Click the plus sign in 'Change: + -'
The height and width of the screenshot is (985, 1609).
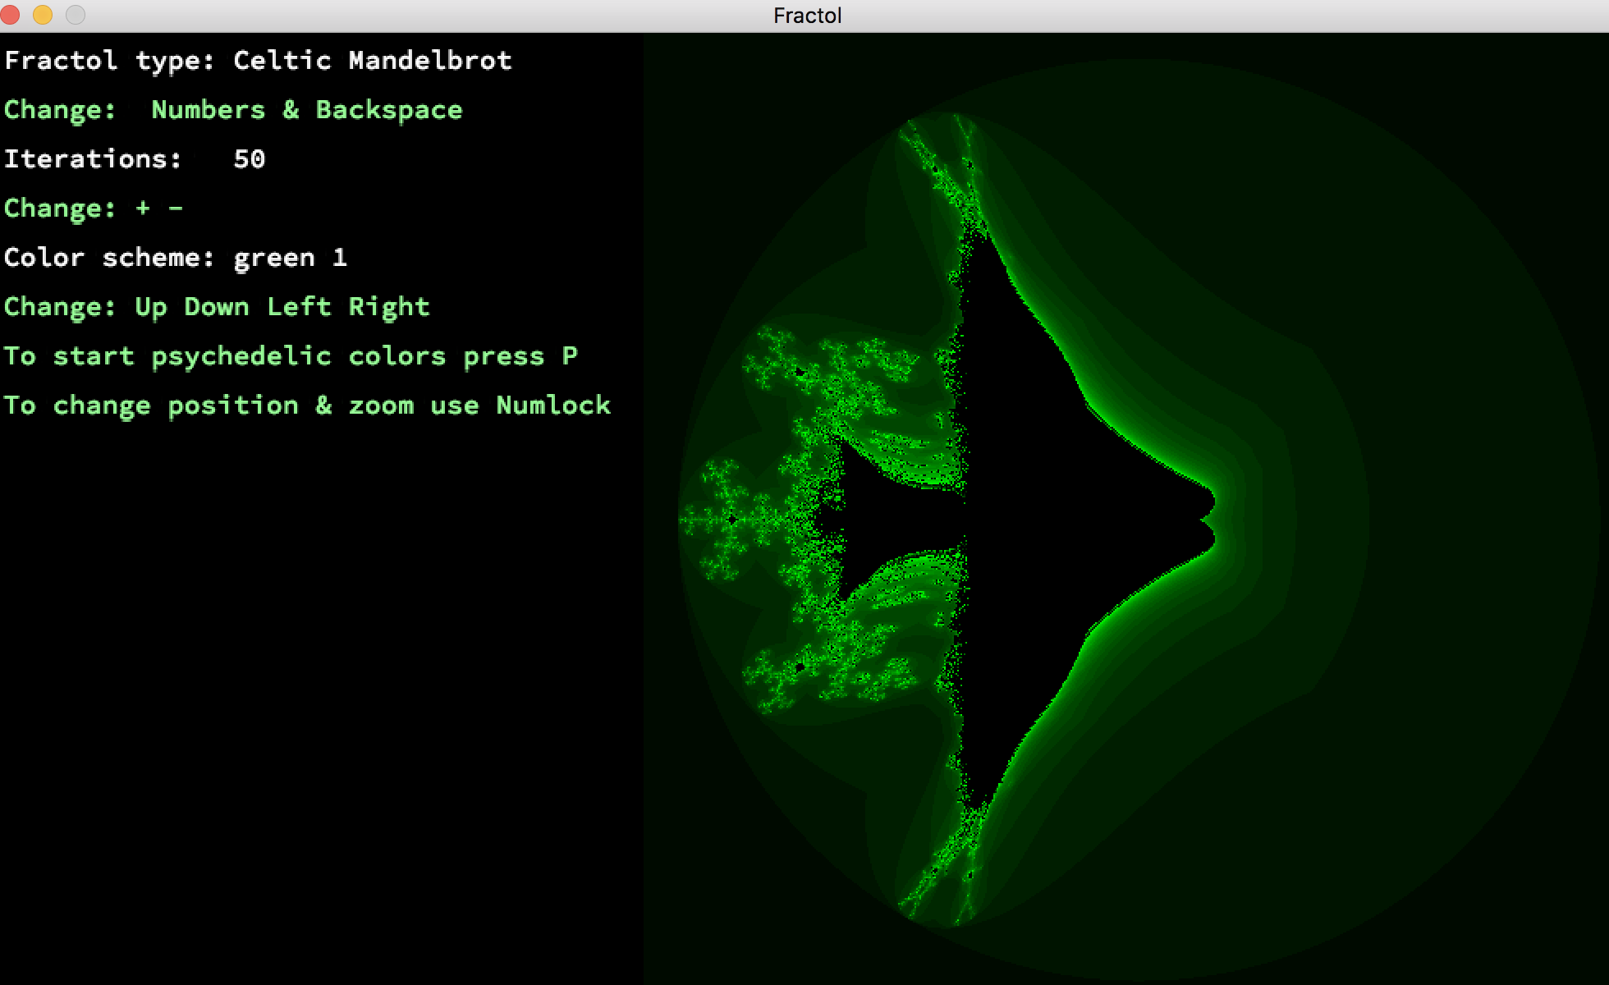coord(143,208)
